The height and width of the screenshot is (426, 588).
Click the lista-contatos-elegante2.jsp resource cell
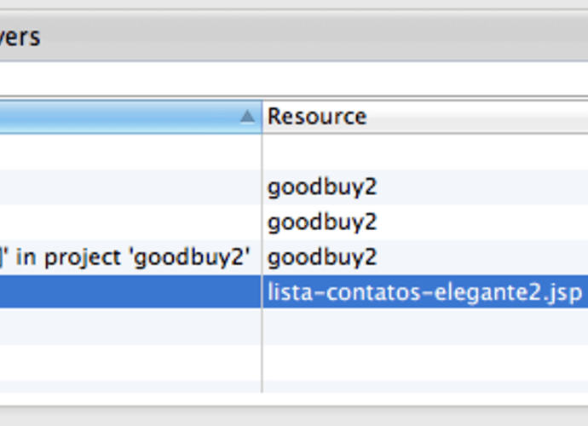coord(424,292)
